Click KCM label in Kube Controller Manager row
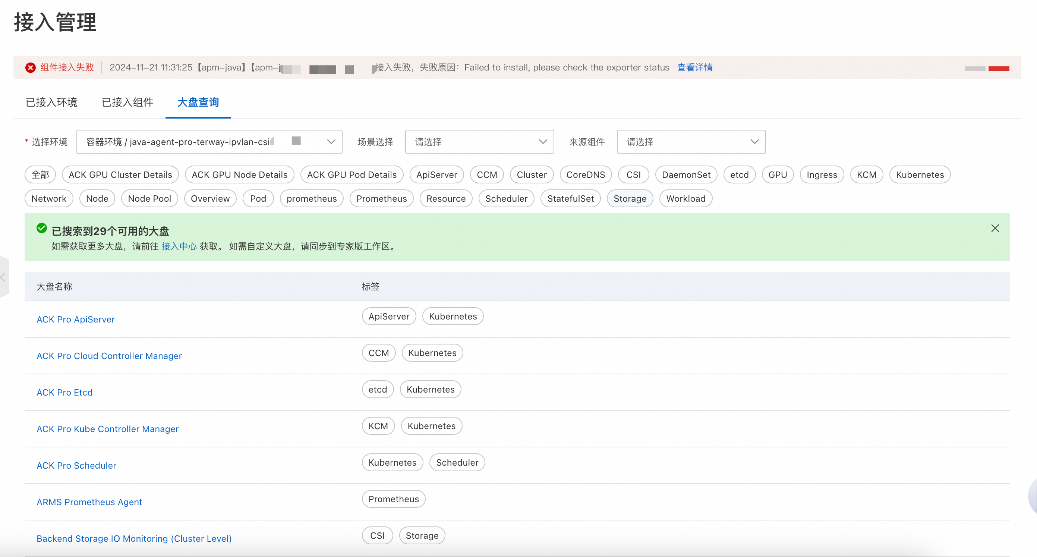 (378, 426)
